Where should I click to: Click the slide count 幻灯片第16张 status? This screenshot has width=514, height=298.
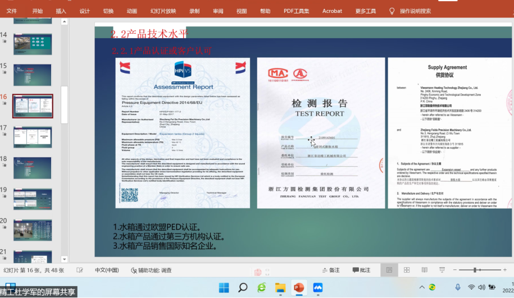click(34, 270)
